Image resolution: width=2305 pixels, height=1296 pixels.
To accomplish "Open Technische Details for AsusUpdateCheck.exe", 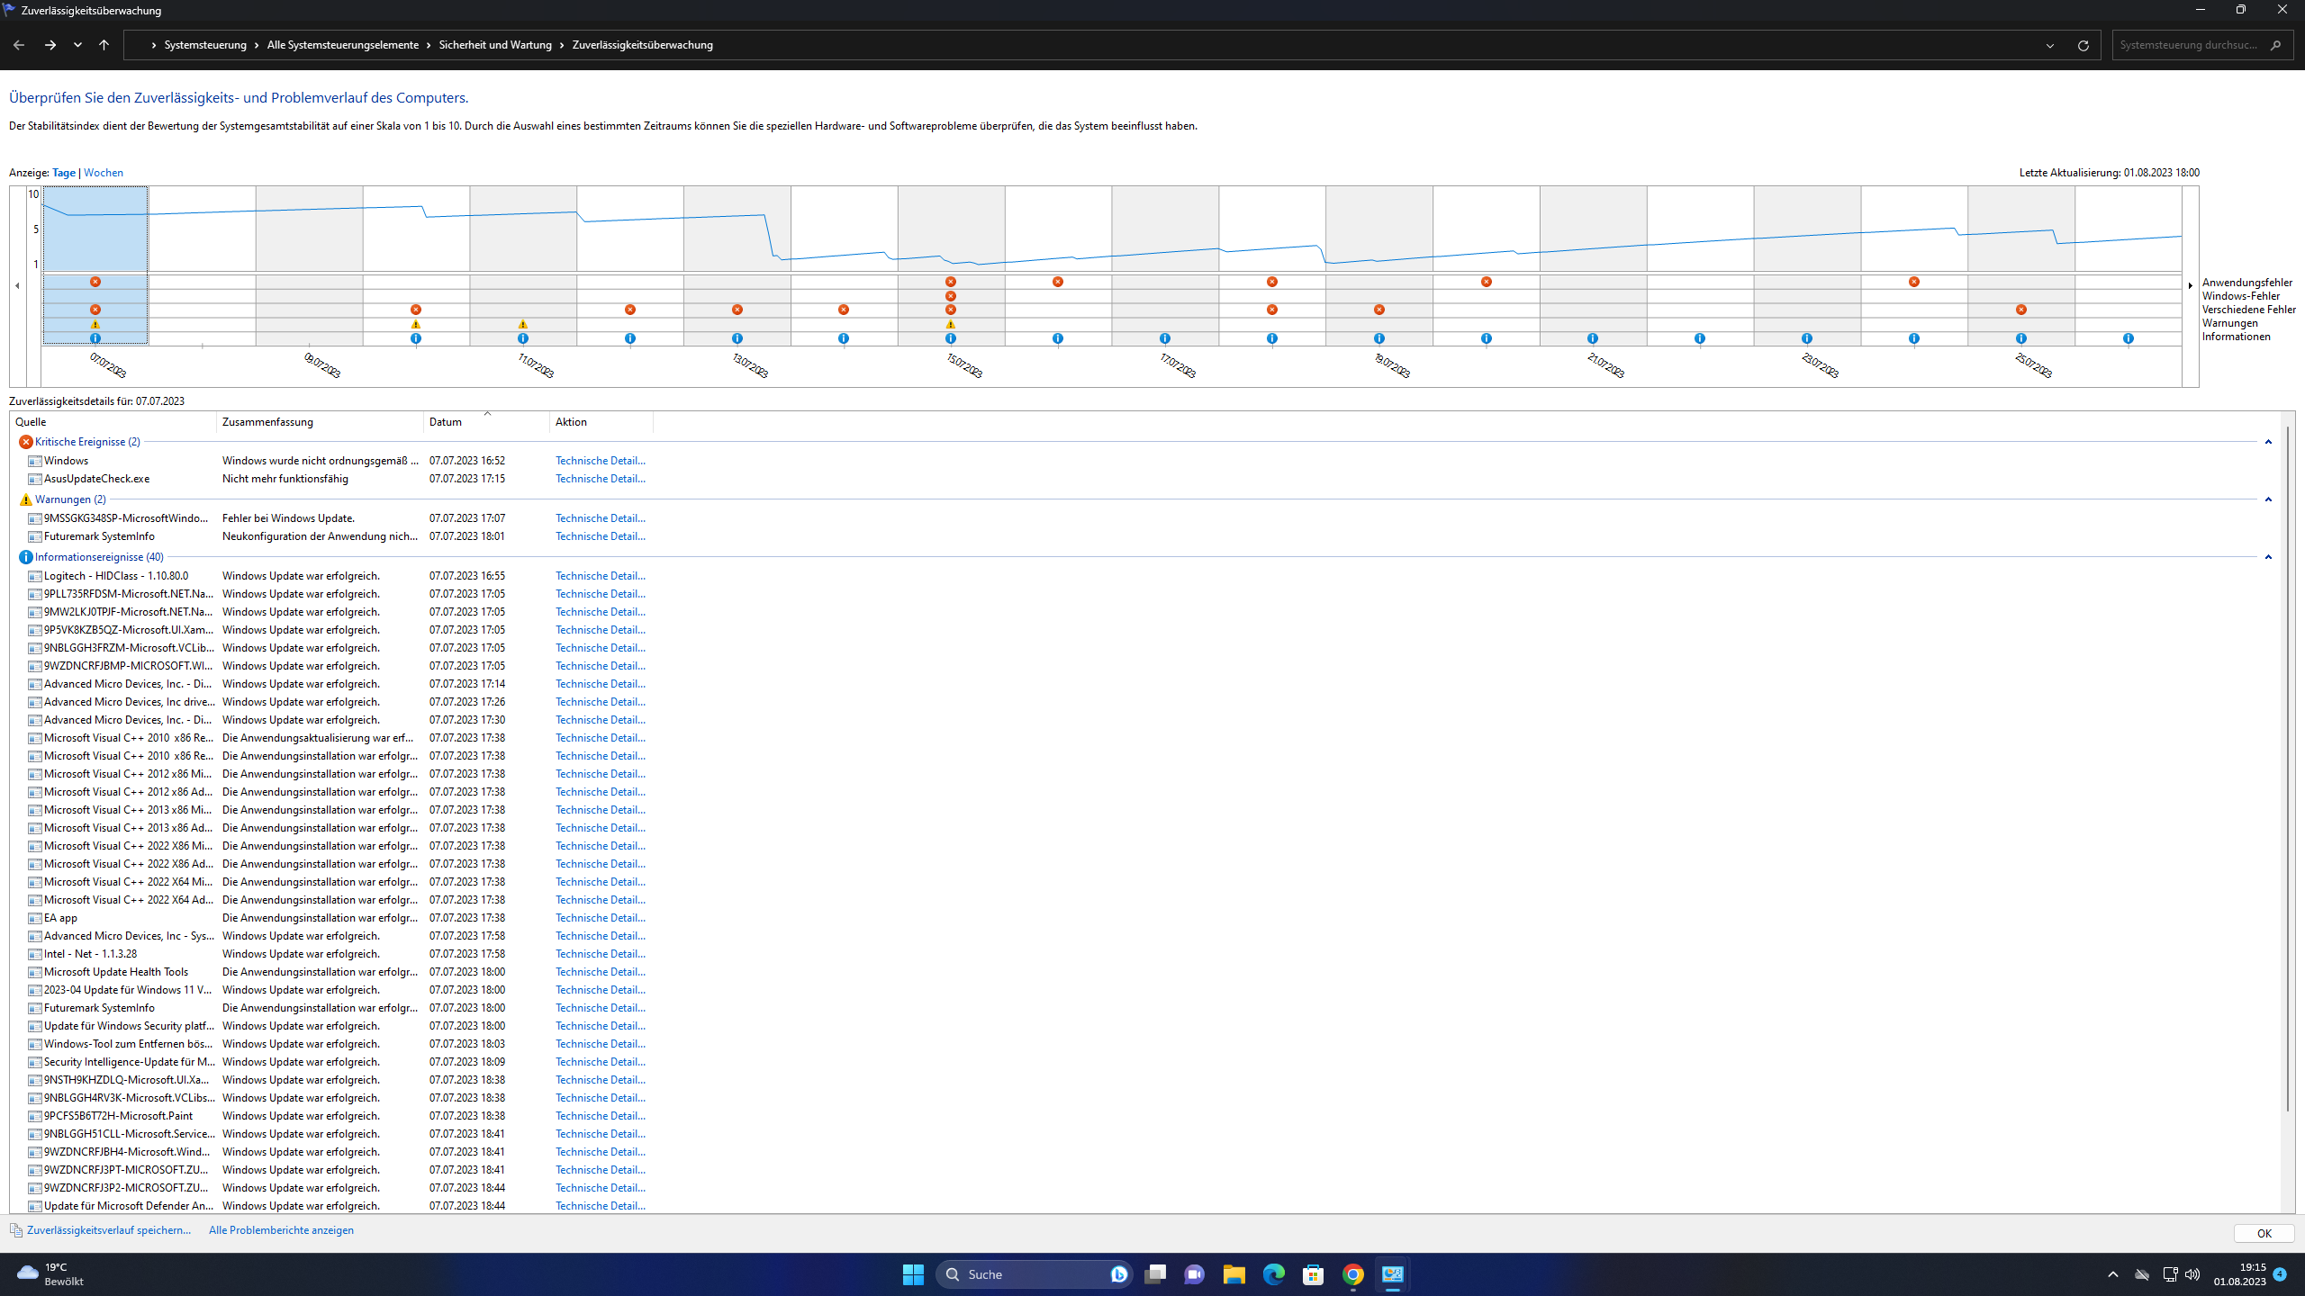I will click(600, 479).
